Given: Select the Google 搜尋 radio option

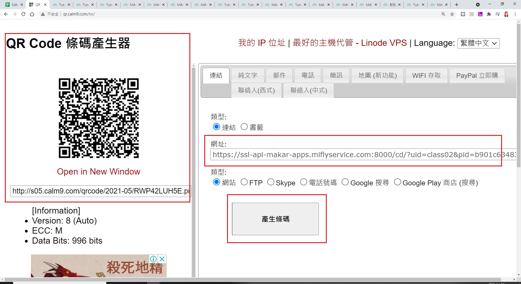Looking at the screenshot, I should click(345, 182).
